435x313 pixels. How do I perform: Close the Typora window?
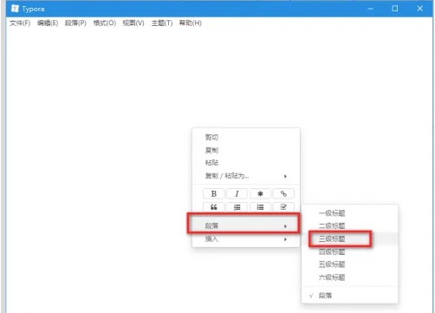(x=420, y=9)
